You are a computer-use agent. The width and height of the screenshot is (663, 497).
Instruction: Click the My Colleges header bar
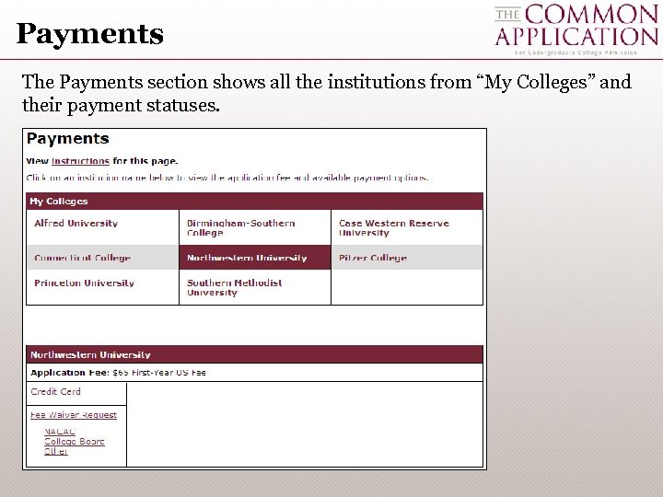[x=254, y=201]
